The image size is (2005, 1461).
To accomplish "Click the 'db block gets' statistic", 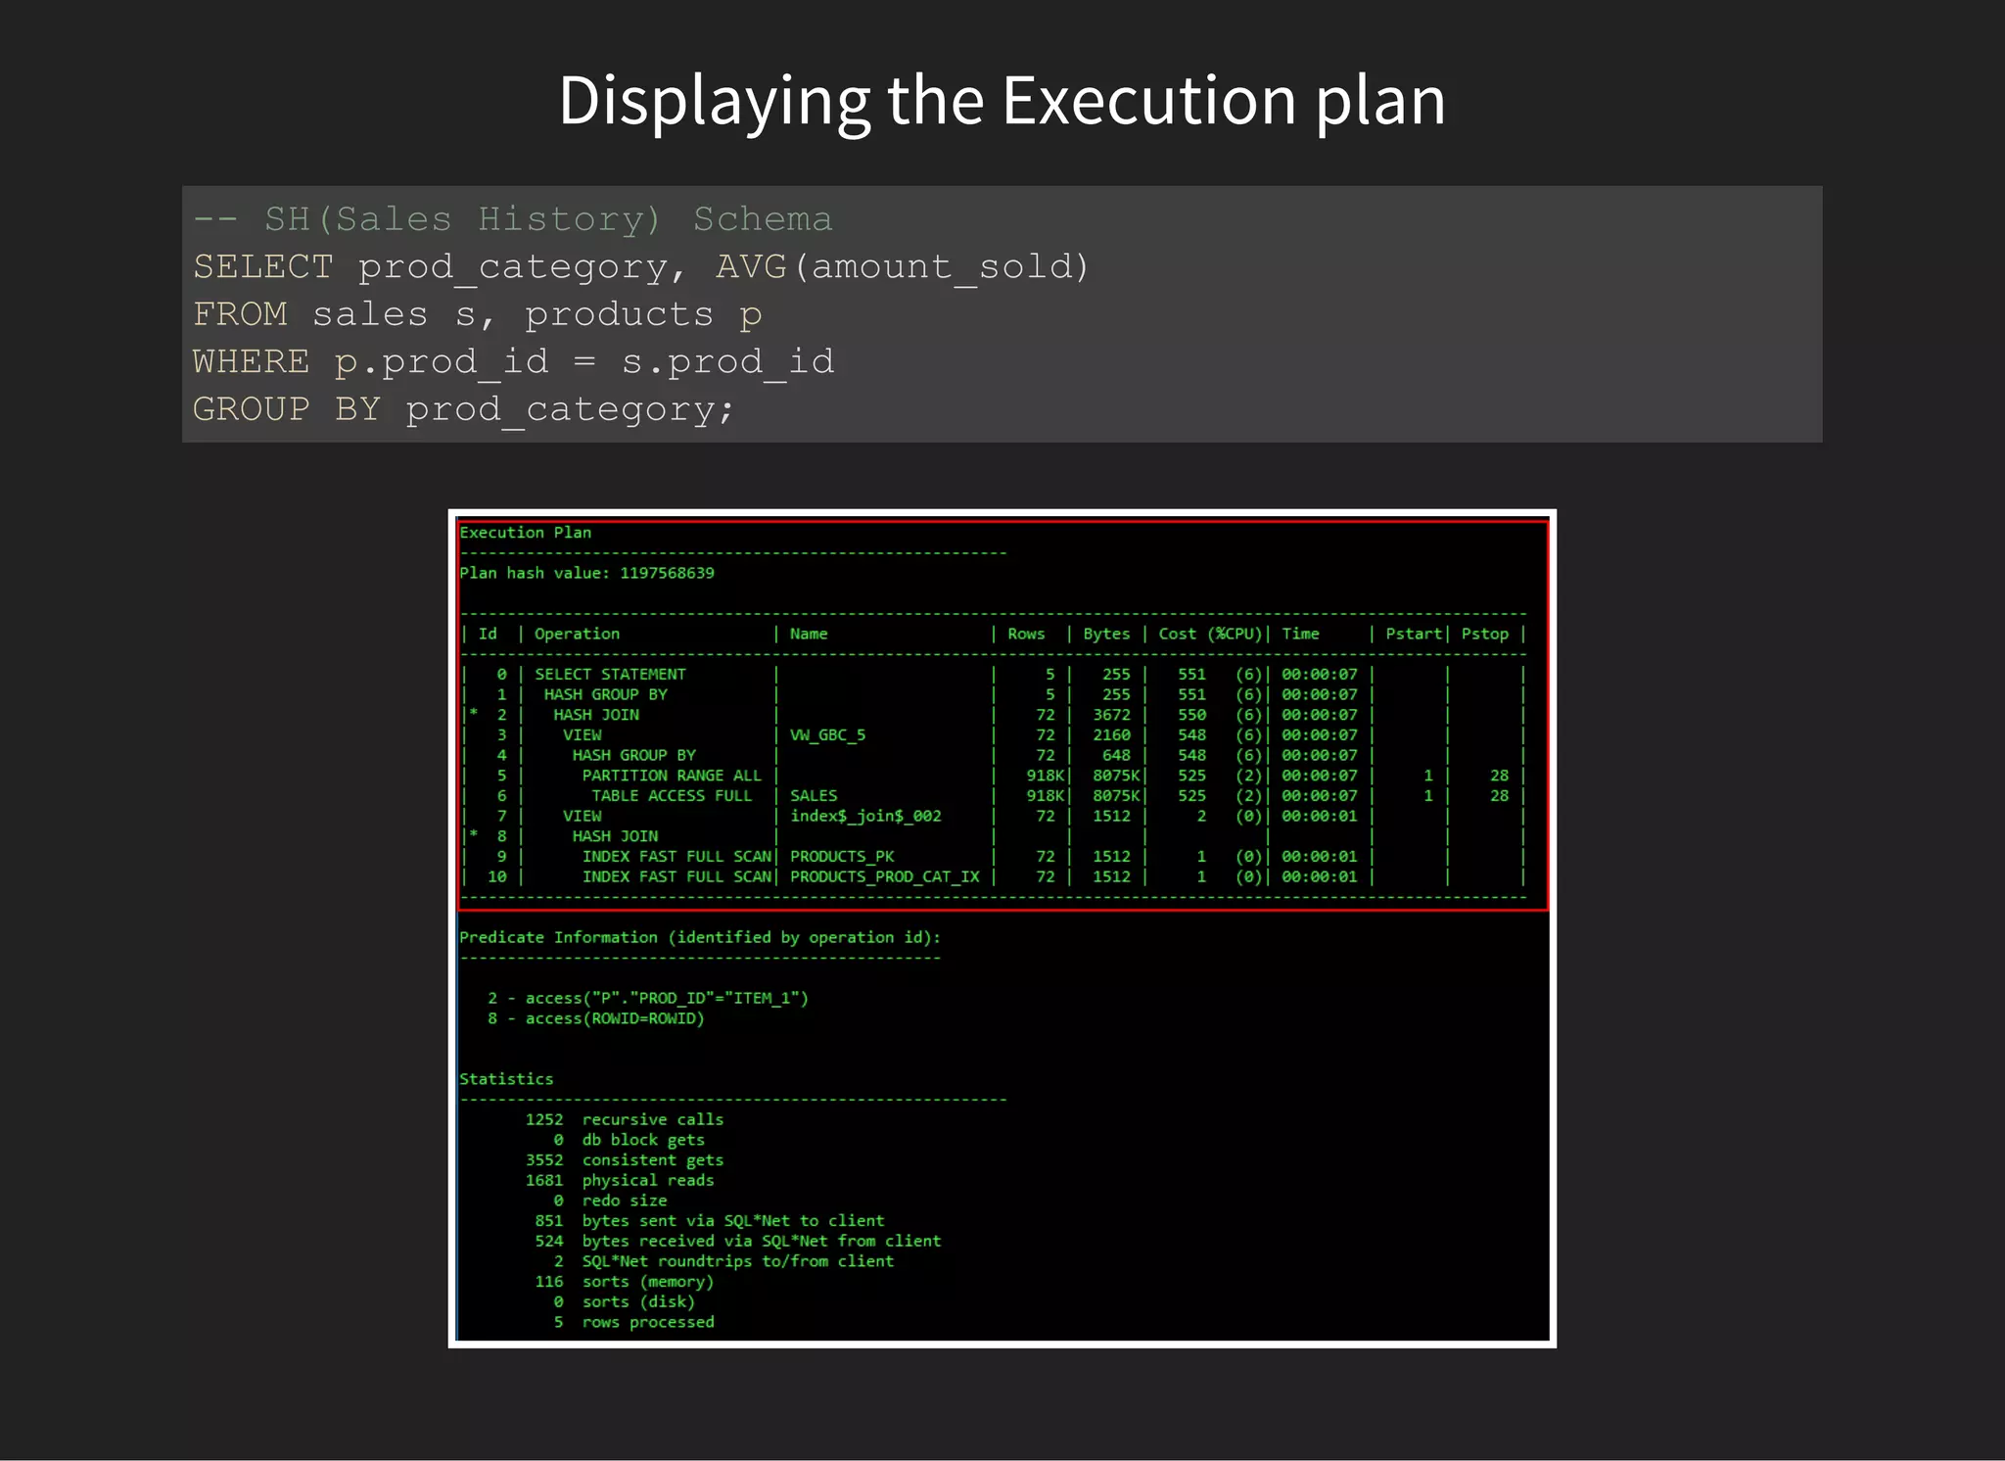I will click(643, 1140).
